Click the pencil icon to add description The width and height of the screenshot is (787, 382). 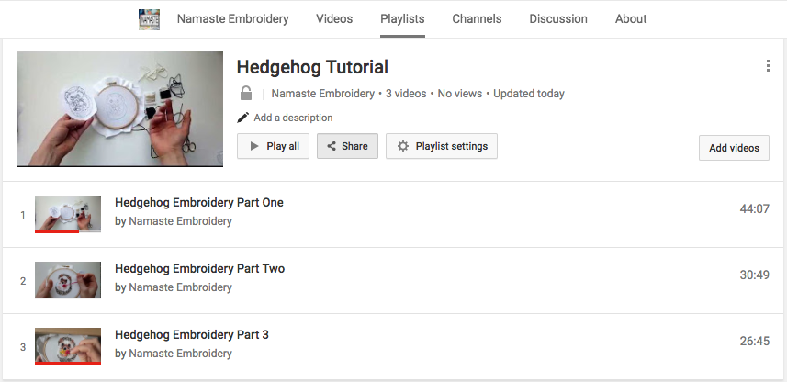pyautogui.click(x=243, y=118)
